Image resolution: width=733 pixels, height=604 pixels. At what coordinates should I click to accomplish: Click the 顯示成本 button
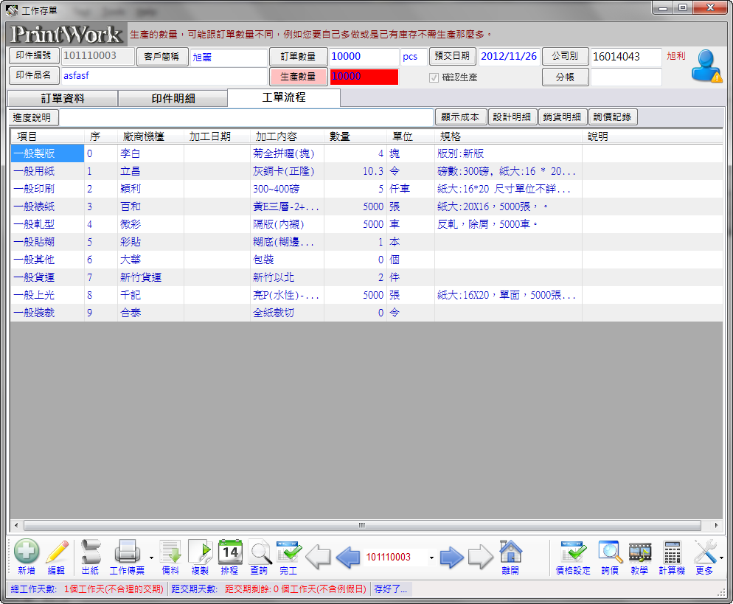[460, 117]
